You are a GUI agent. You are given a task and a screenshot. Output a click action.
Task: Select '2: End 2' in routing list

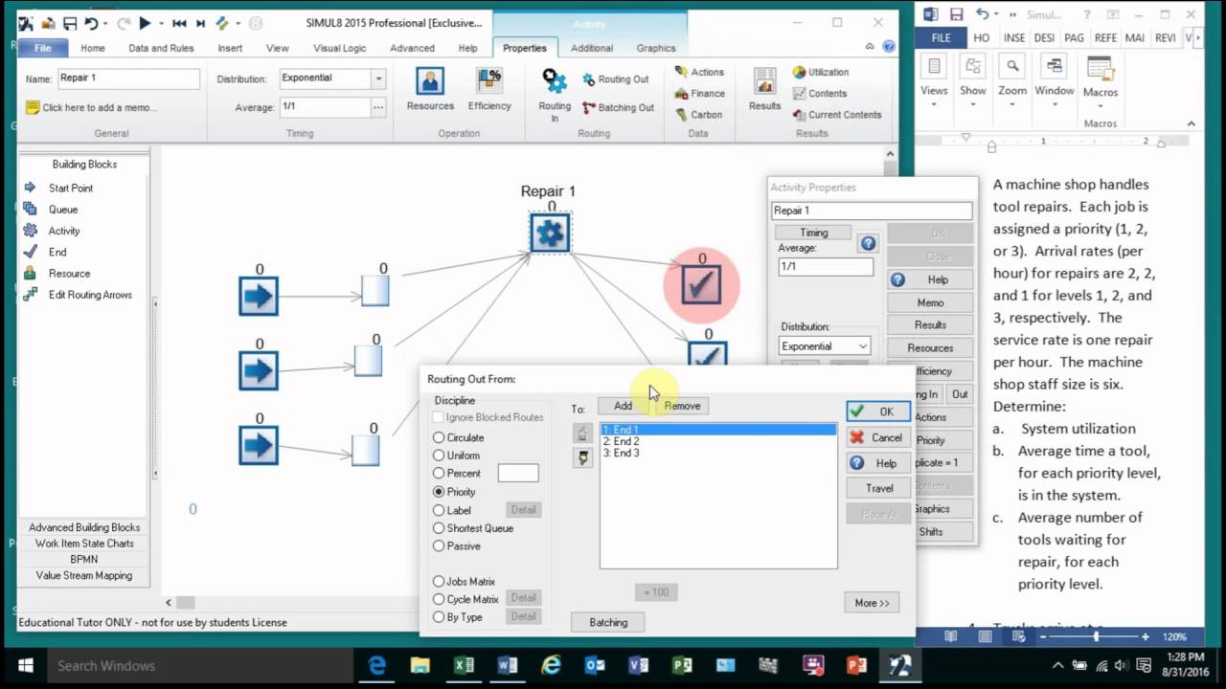pyautogui.click(x=717, y=442)
